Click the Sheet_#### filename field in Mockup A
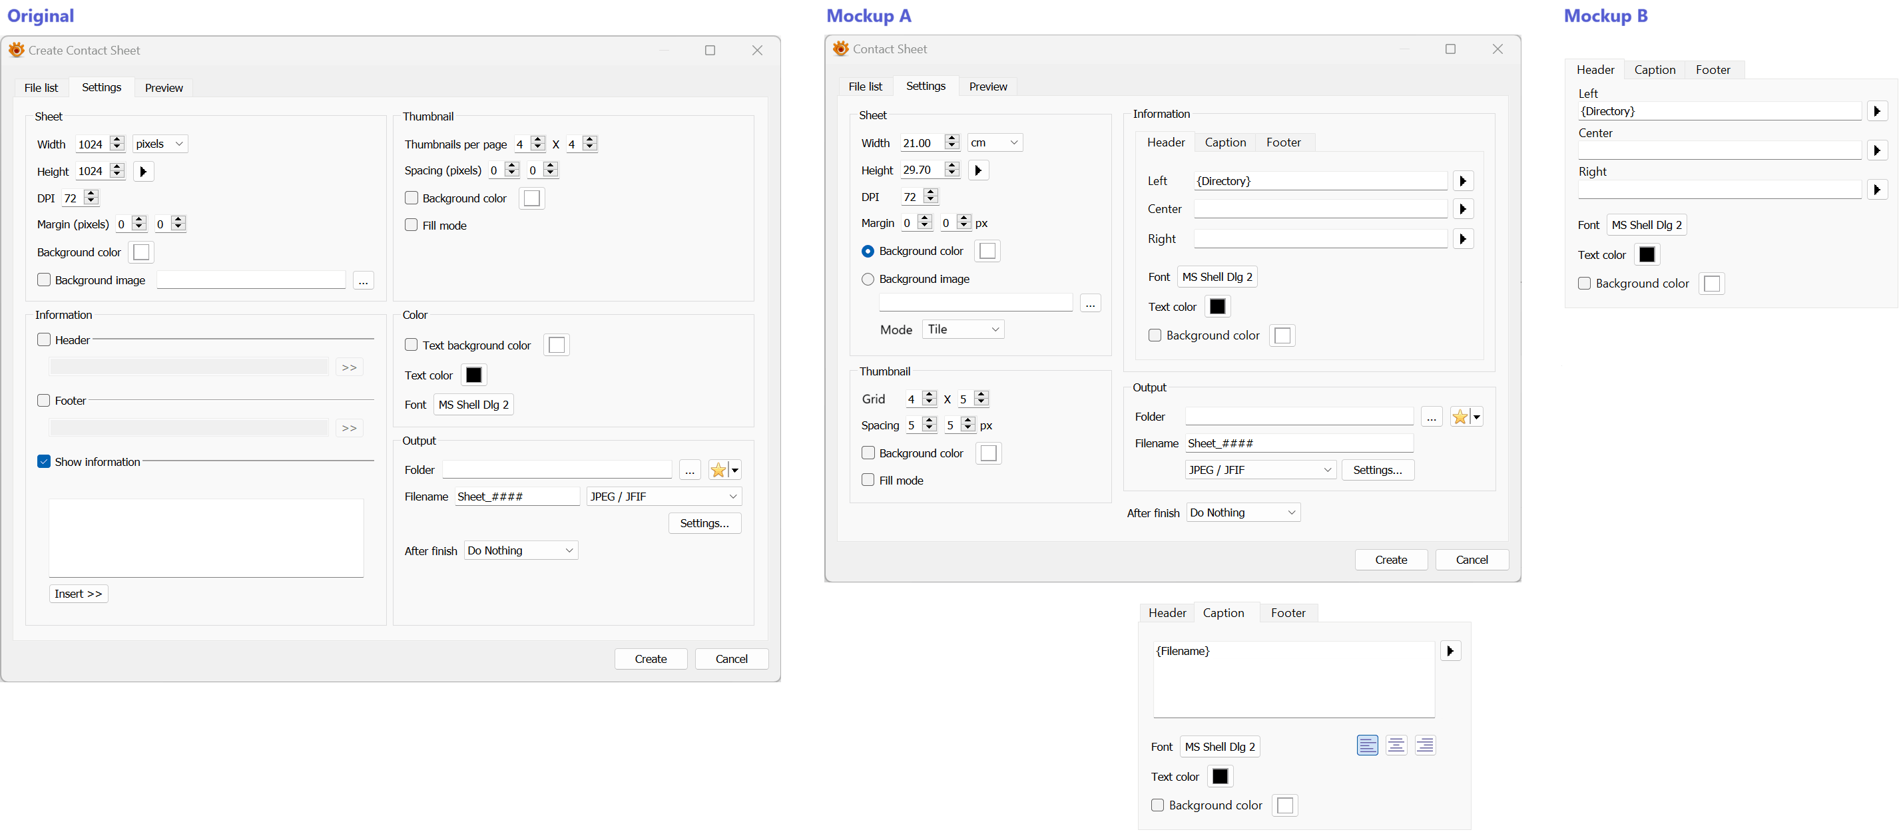 tap(1298, 443)
